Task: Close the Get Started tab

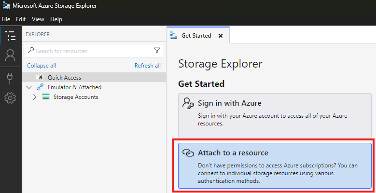Action: [x=221, y=36]
